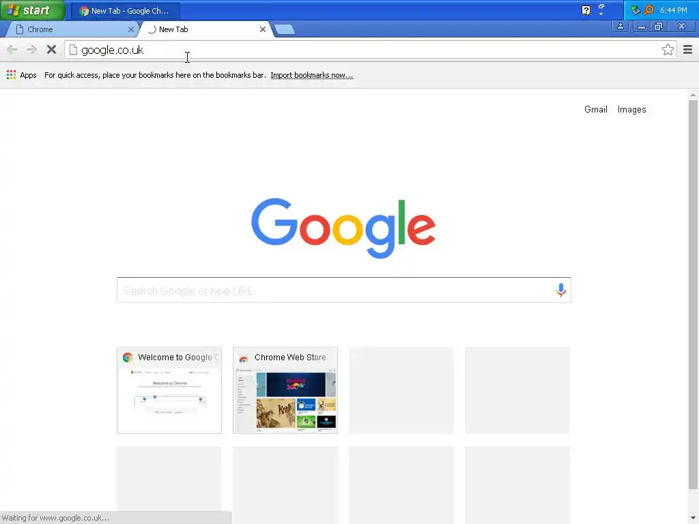
Task: Close the first Chrome tab
Action: pos(130,29)
